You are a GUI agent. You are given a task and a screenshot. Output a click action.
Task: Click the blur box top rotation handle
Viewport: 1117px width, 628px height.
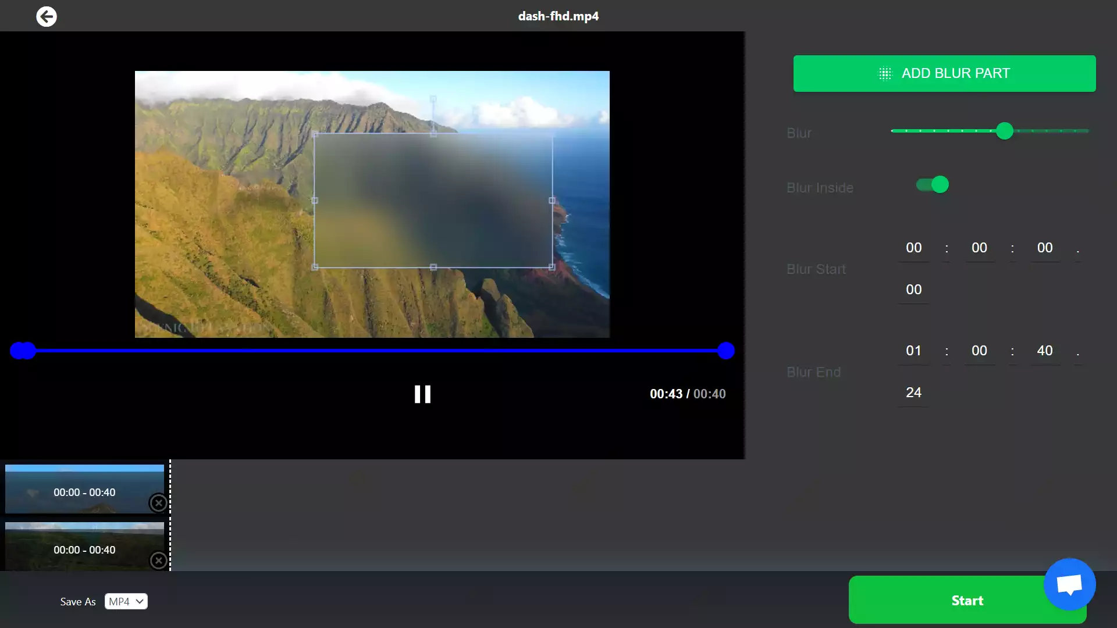(433, 99)
